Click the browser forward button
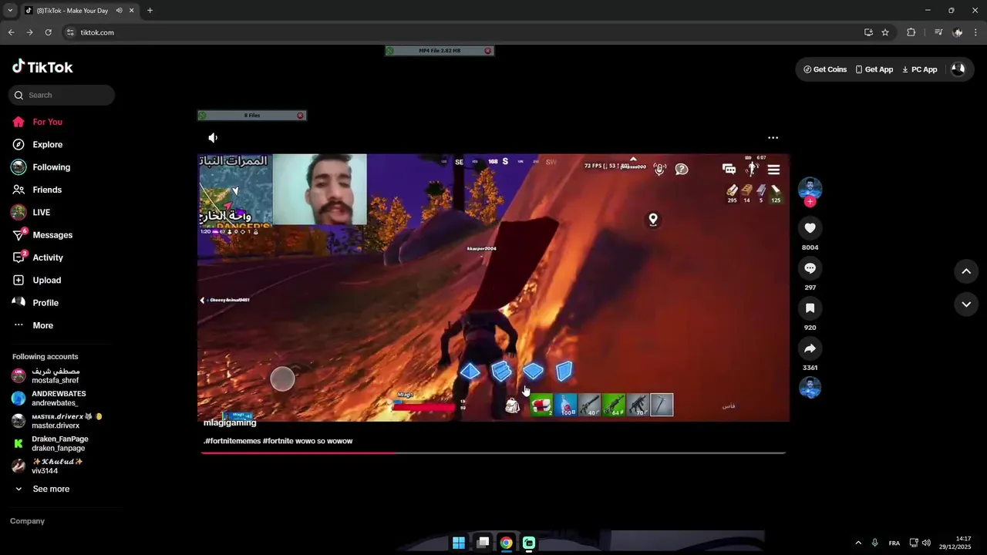The height and width of the screenshot is (555, 987). [x=29, y=32]
